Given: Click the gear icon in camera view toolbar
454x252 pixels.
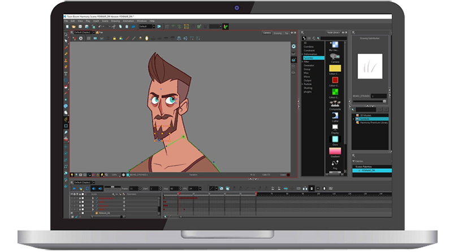Looking at the screenshot, I should (81, 38).
